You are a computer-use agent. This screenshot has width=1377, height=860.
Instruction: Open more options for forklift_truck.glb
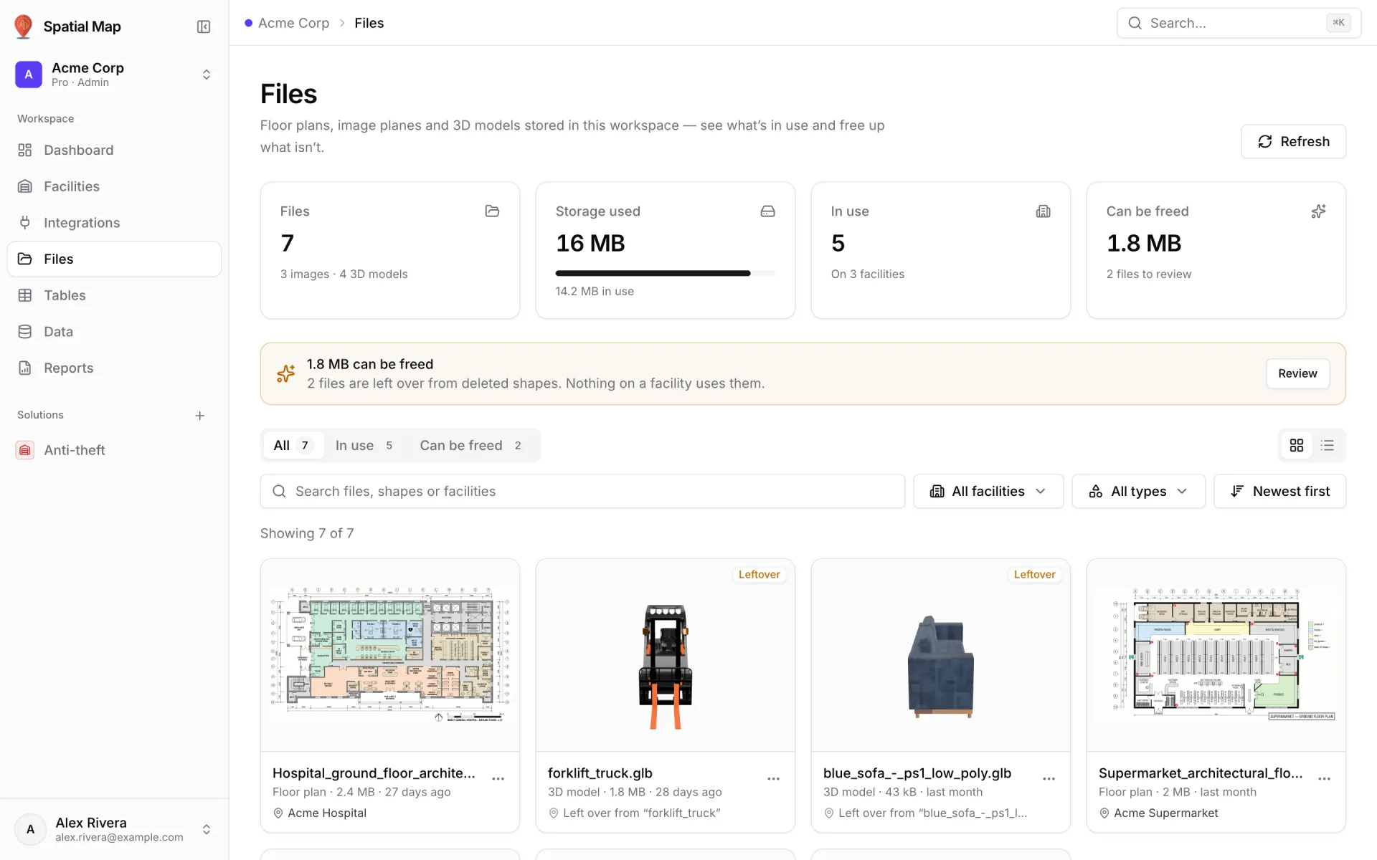coord(774,778)
